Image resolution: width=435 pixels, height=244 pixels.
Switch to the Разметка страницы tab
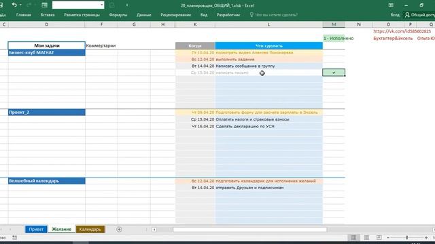(82, 15)
